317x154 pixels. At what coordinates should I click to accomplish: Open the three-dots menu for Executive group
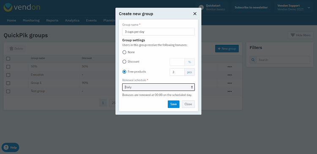[x=230, y=75]
